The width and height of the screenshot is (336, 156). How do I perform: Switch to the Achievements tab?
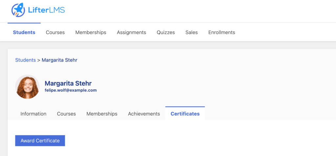coord(144,114)
